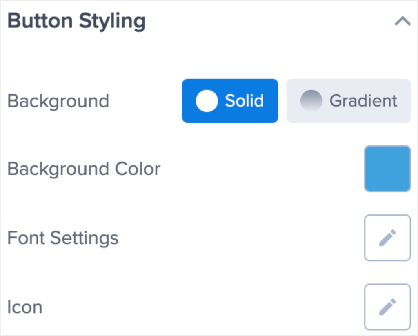This screenshot has width=418, height=336.
Task: Click the pencil icon beside Icon
Action: point(387,307)
